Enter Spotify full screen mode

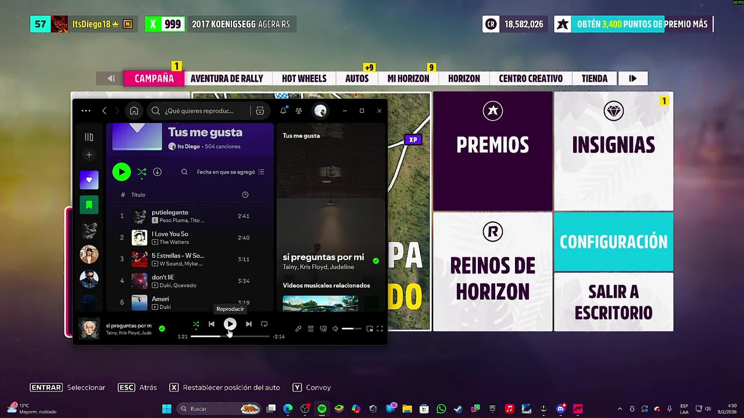click(380, 329)
